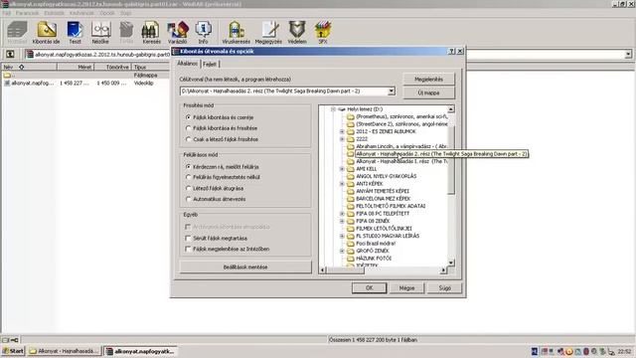Check Sérült fájlok megtartása
This screenshot has width=636, height=358.
point(188,238)
